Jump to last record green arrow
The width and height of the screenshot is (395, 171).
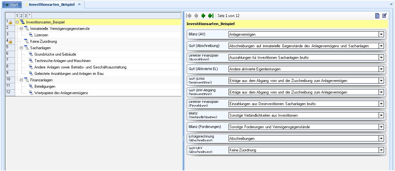point(211,16)
